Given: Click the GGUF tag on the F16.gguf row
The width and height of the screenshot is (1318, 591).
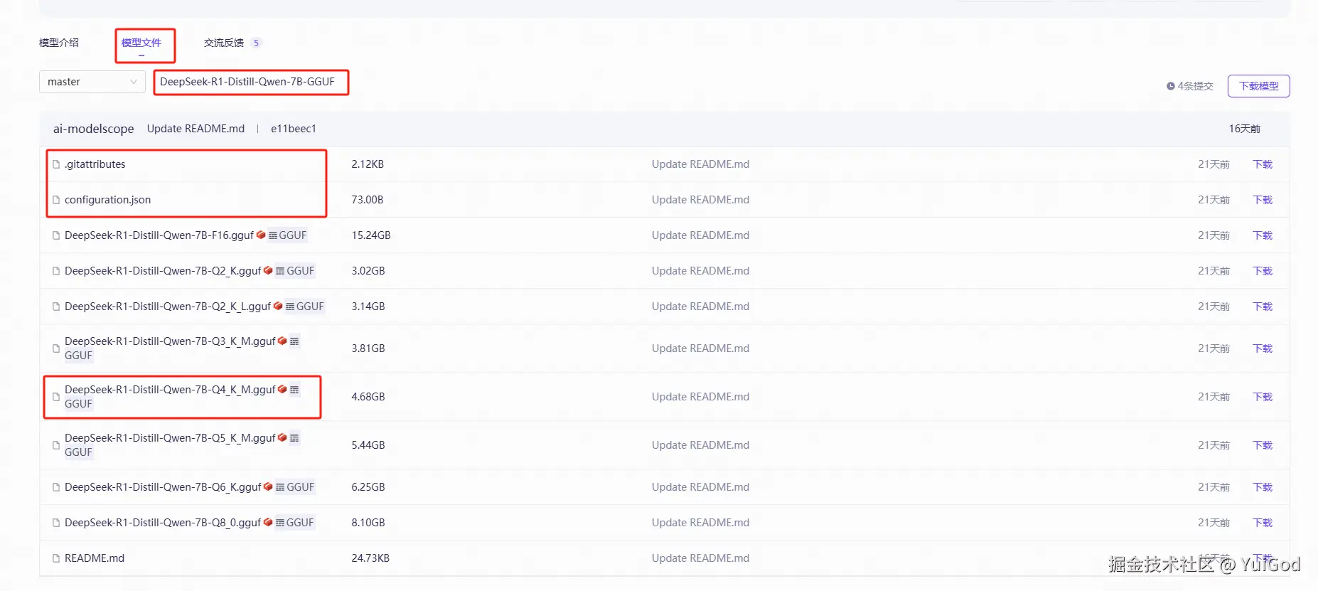Looking at the screenshot, I should pos(288,235).
